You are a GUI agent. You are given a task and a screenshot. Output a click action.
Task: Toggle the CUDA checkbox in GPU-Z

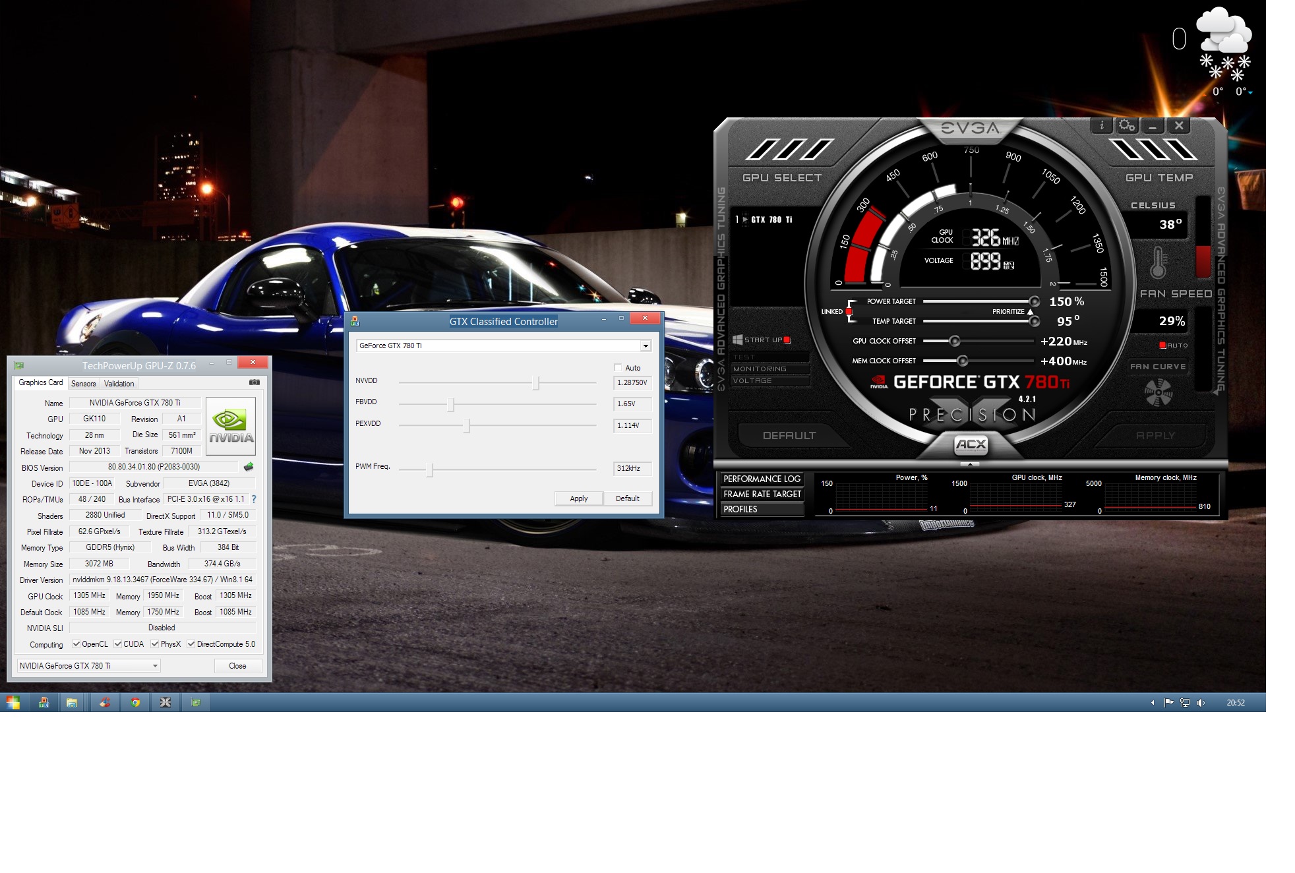(117, 644)
